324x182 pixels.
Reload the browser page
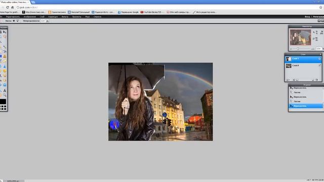tap(8, 7)
